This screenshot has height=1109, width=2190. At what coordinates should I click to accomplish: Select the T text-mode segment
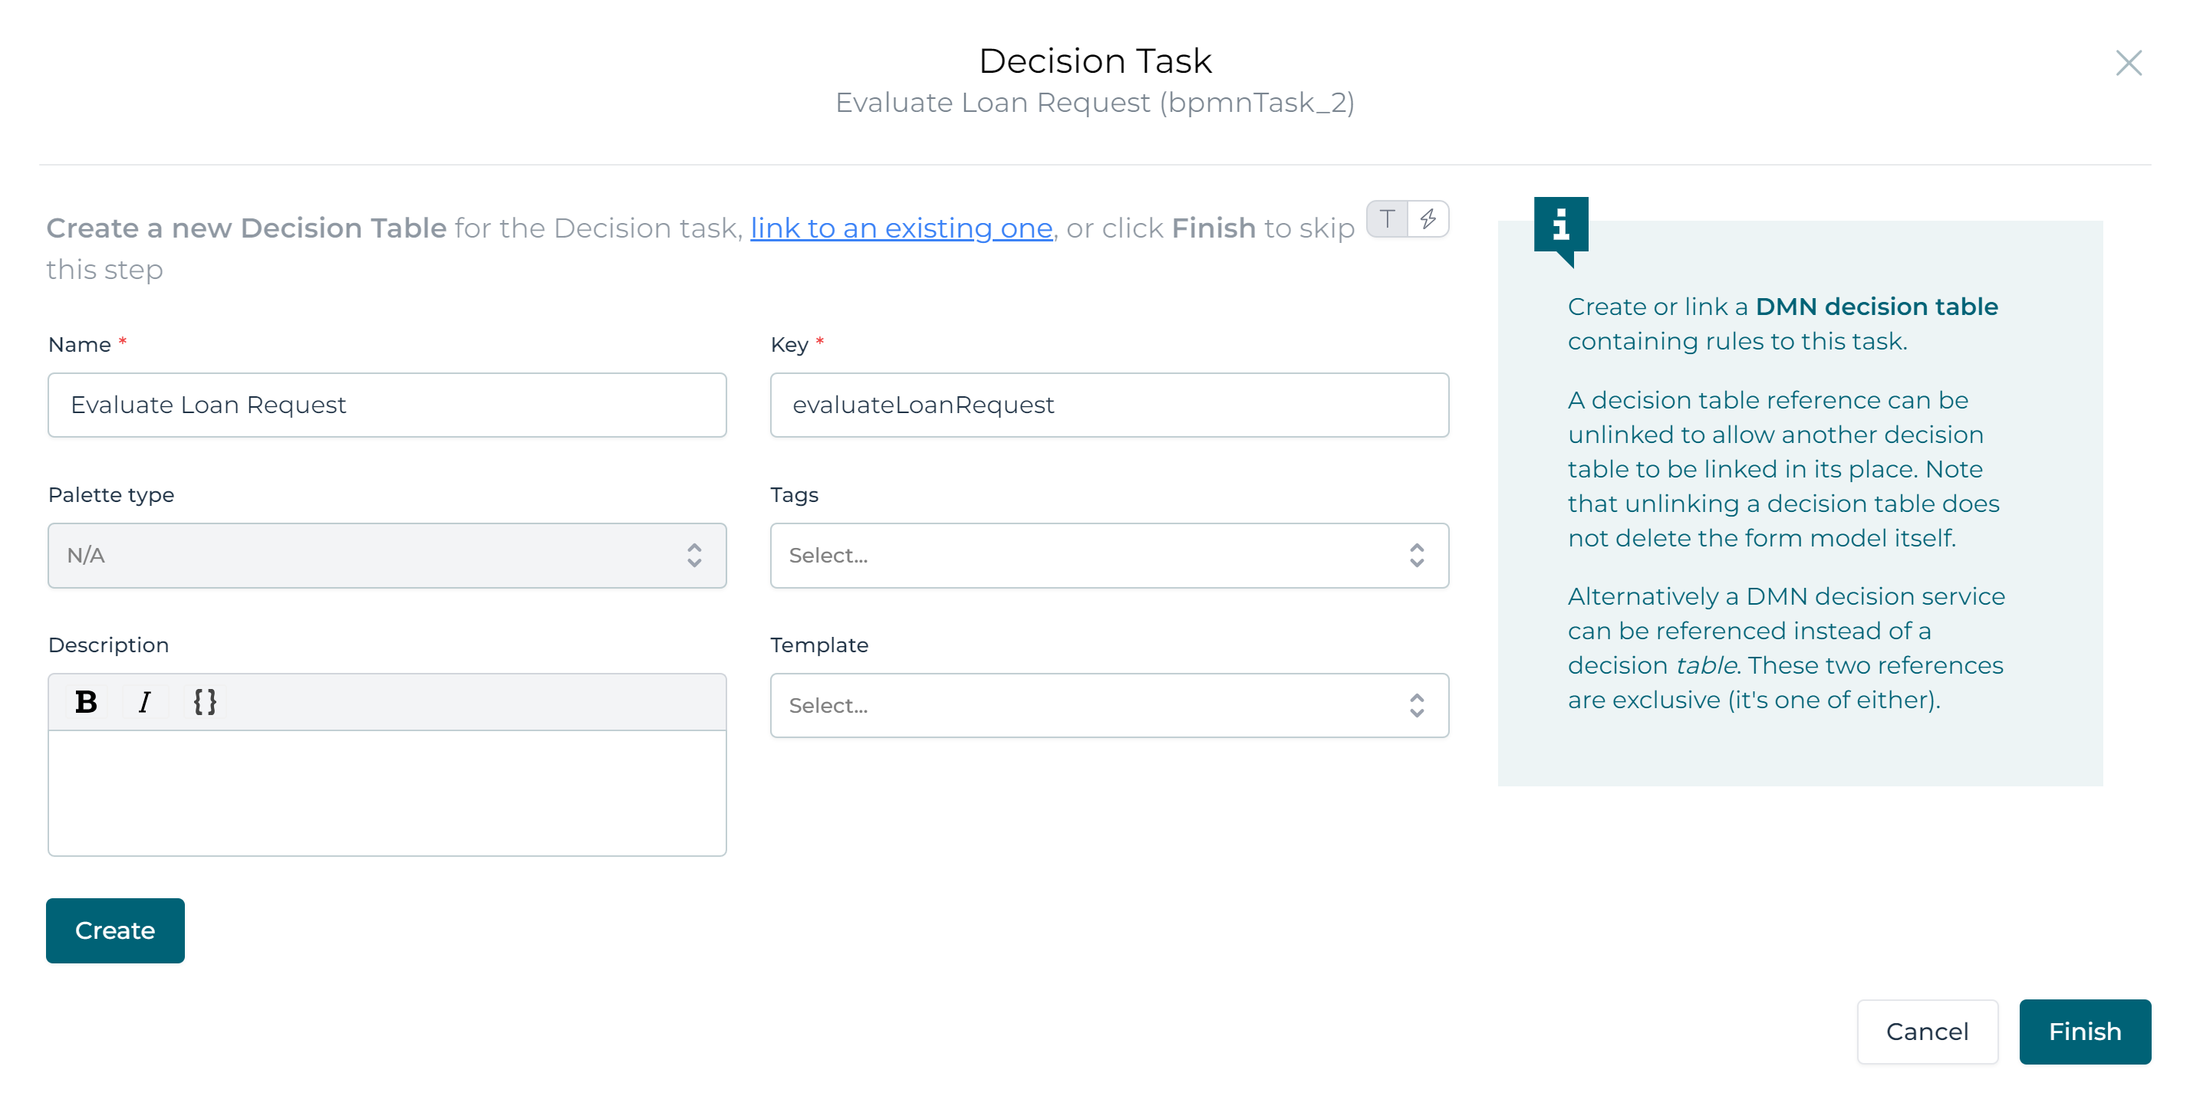(x=1386, y=218)
